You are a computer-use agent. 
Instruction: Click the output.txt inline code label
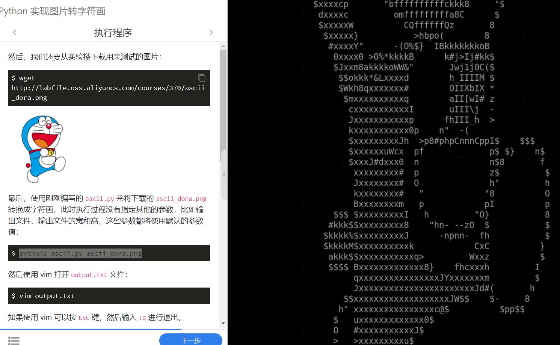pos(89,275)
